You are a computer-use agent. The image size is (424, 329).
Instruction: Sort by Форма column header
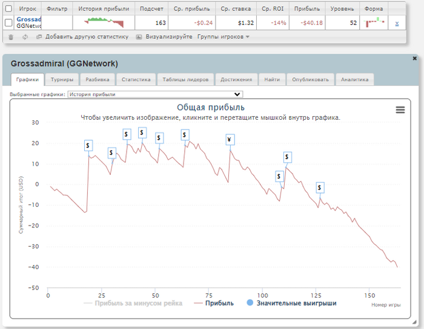click(x=374, y=8)
